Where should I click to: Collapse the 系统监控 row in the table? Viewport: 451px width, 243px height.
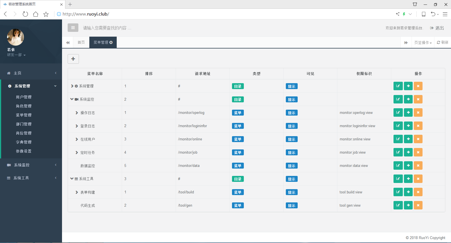[x=72, y=99]
